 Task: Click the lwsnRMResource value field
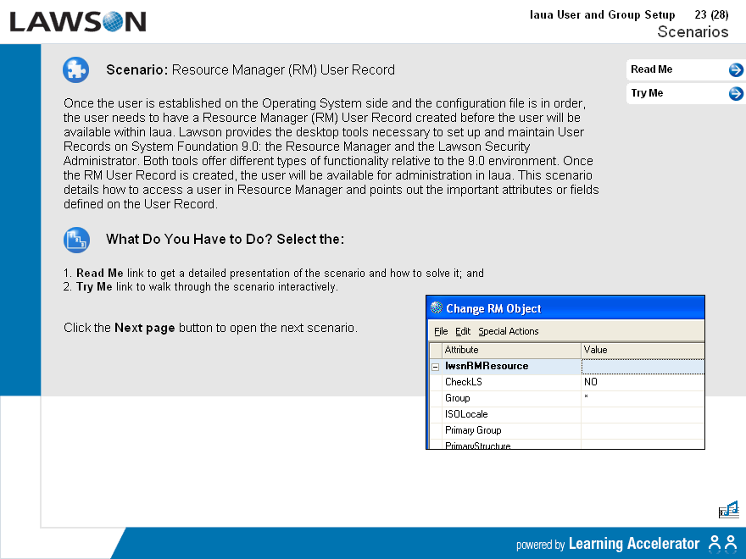pos(643,367)
